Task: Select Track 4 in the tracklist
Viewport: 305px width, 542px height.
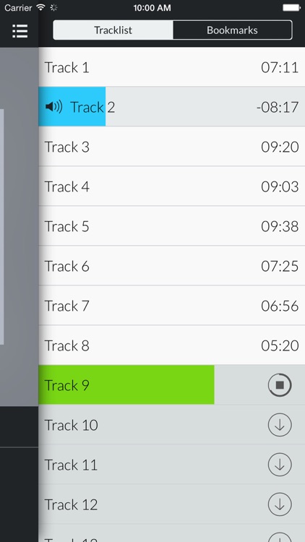Action: 171,186
